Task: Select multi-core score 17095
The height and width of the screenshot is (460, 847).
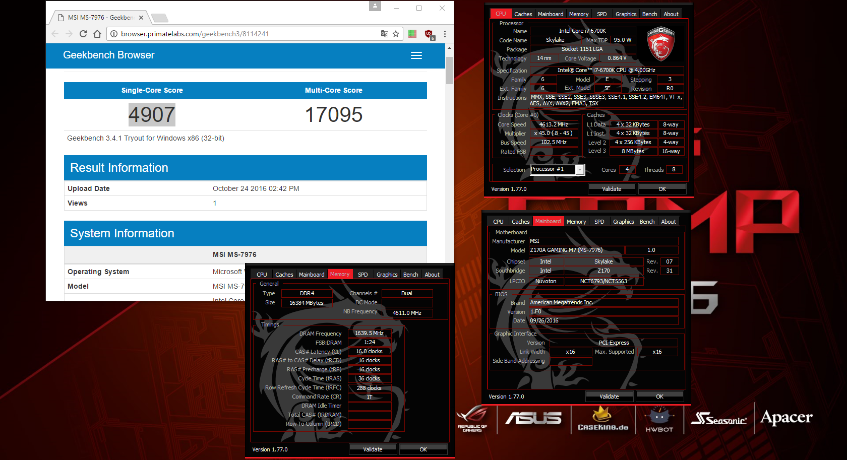Action: coord(334,115)
